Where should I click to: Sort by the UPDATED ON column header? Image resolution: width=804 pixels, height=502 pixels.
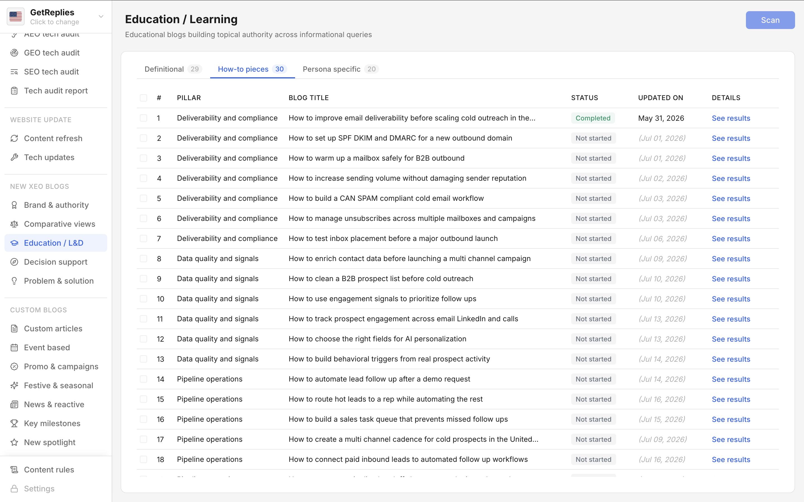661,98
